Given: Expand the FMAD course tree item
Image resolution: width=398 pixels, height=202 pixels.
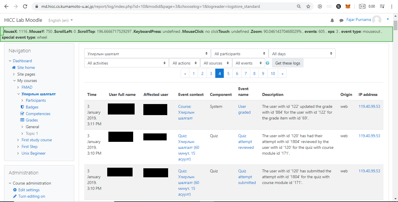Looking at the screenshot, I should pyautogui.click(x=18, y=87).
